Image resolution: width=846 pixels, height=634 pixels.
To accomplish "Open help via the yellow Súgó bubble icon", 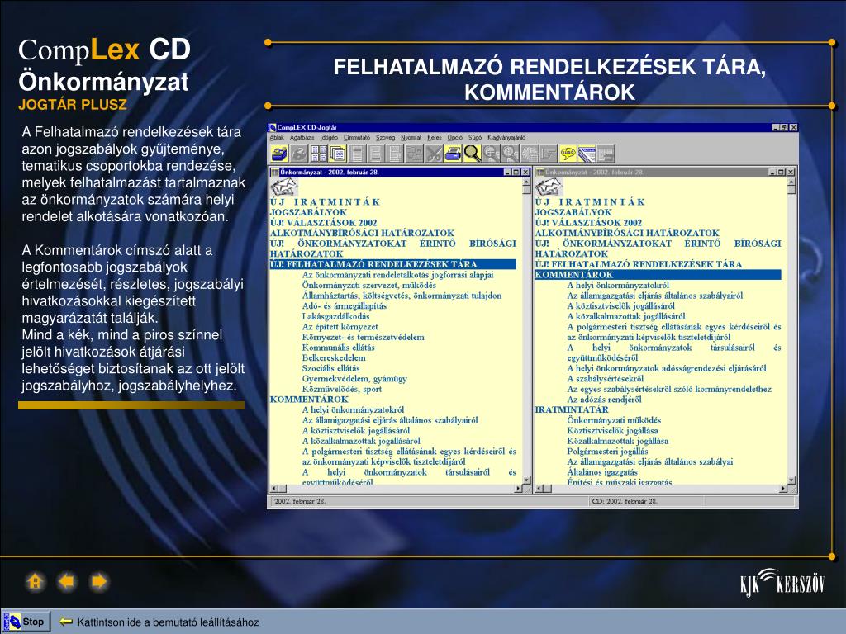I will coord(568,154).
